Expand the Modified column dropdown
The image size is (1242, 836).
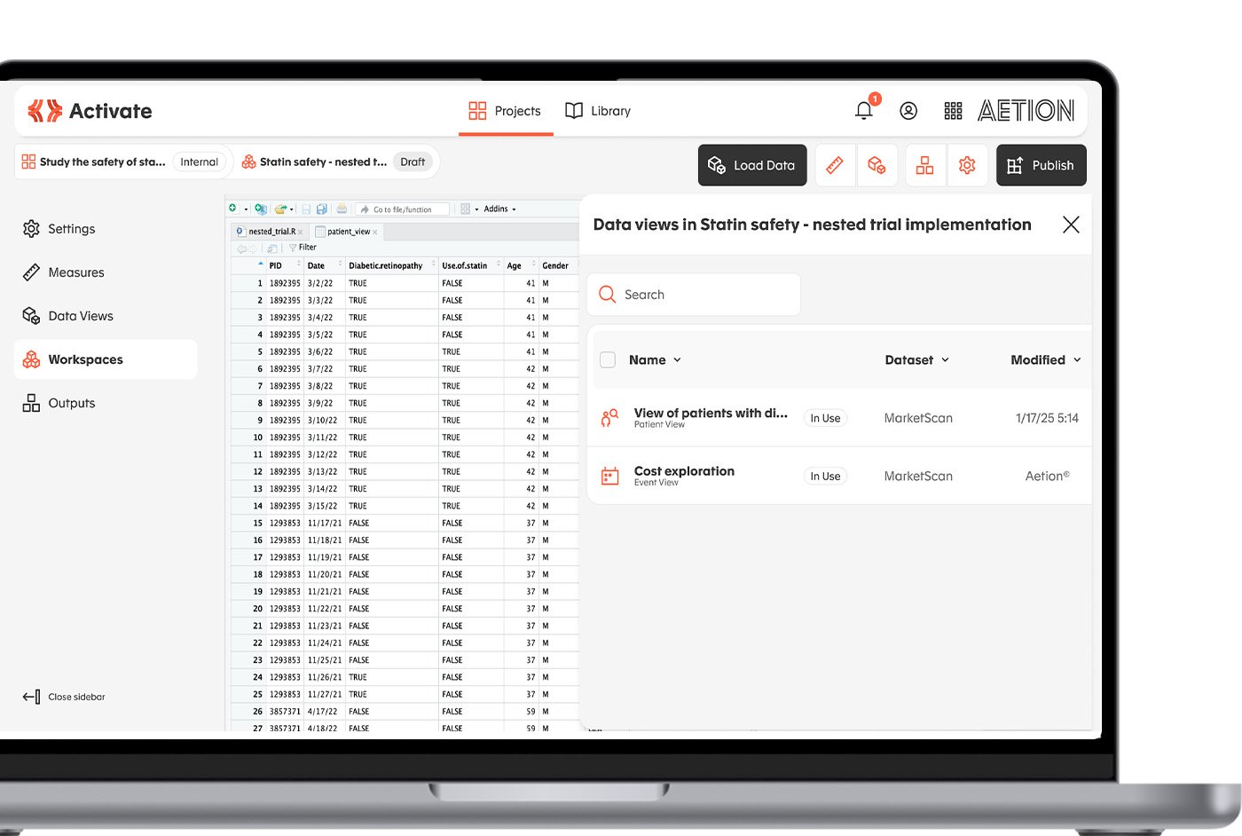coord(1044,359)
